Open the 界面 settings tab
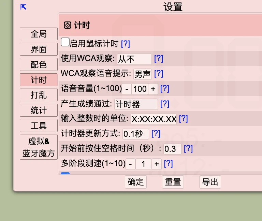 [39, 49]
